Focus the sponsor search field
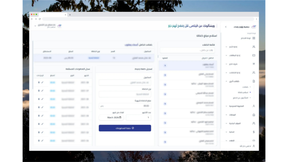 [x=187, y=50]
